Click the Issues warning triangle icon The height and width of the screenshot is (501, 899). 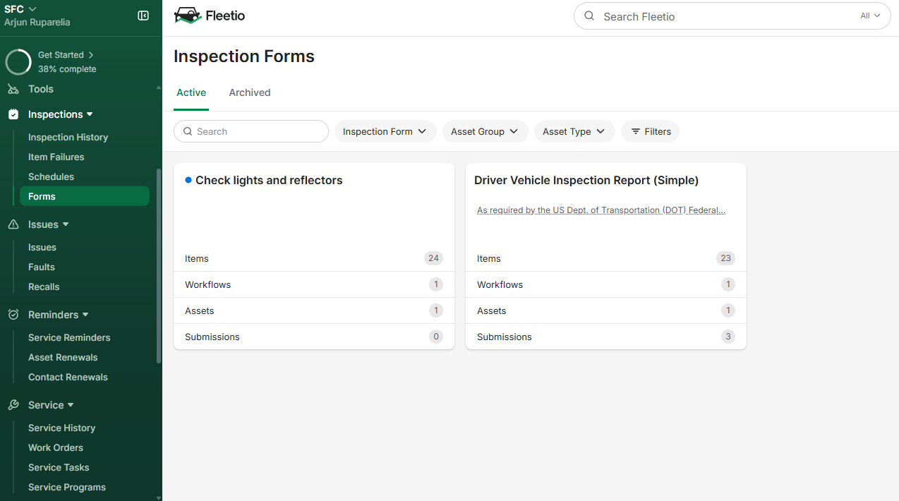coord(13,224)
